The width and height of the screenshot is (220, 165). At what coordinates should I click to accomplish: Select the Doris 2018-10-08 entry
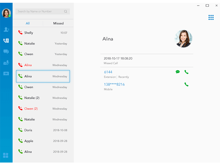click(43, 130)
